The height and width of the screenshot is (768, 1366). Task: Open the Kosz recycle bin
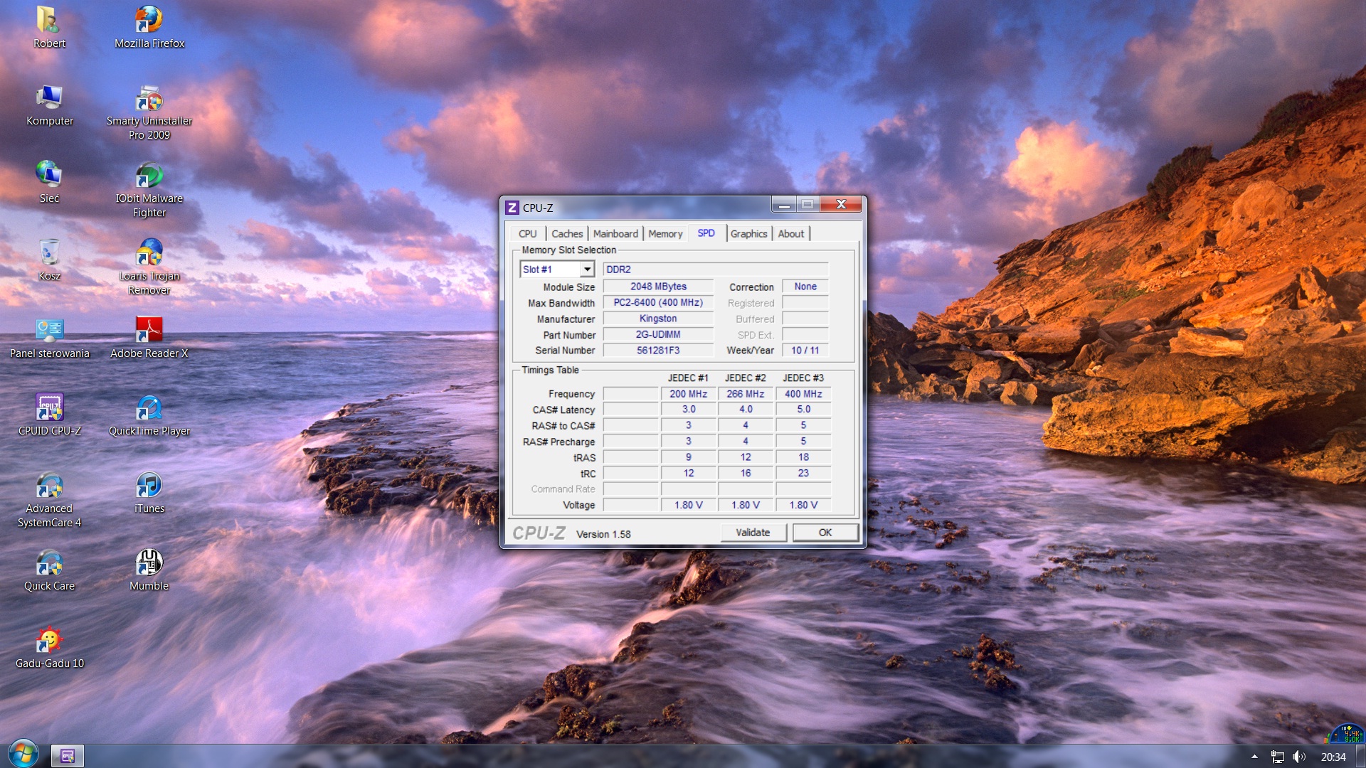click(x=49, y=252)
